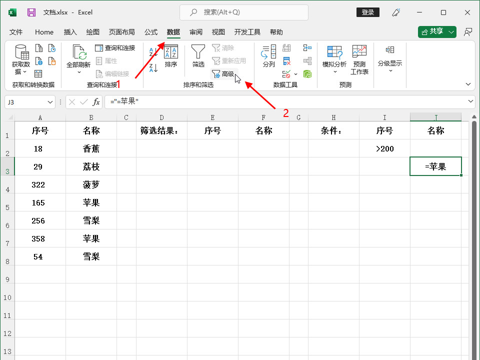Click the Select All corner triangle
The width and height of the screenshot is (480, 360).
(10, 117)
